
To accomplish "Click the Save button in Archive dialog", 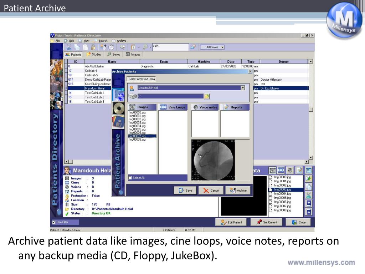I will coord(185,191).
